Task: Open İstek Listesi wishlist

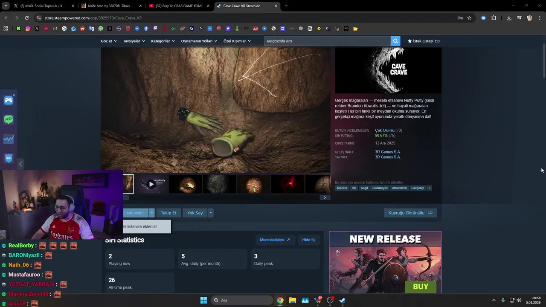Action: (x=424, y=41)
